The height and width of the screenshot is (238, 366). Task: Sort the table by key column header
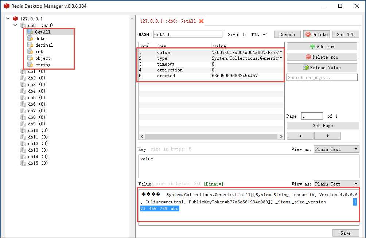coord(162,46)
